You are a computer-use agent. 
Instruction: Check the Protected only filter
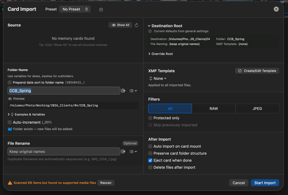coord(150,118)
